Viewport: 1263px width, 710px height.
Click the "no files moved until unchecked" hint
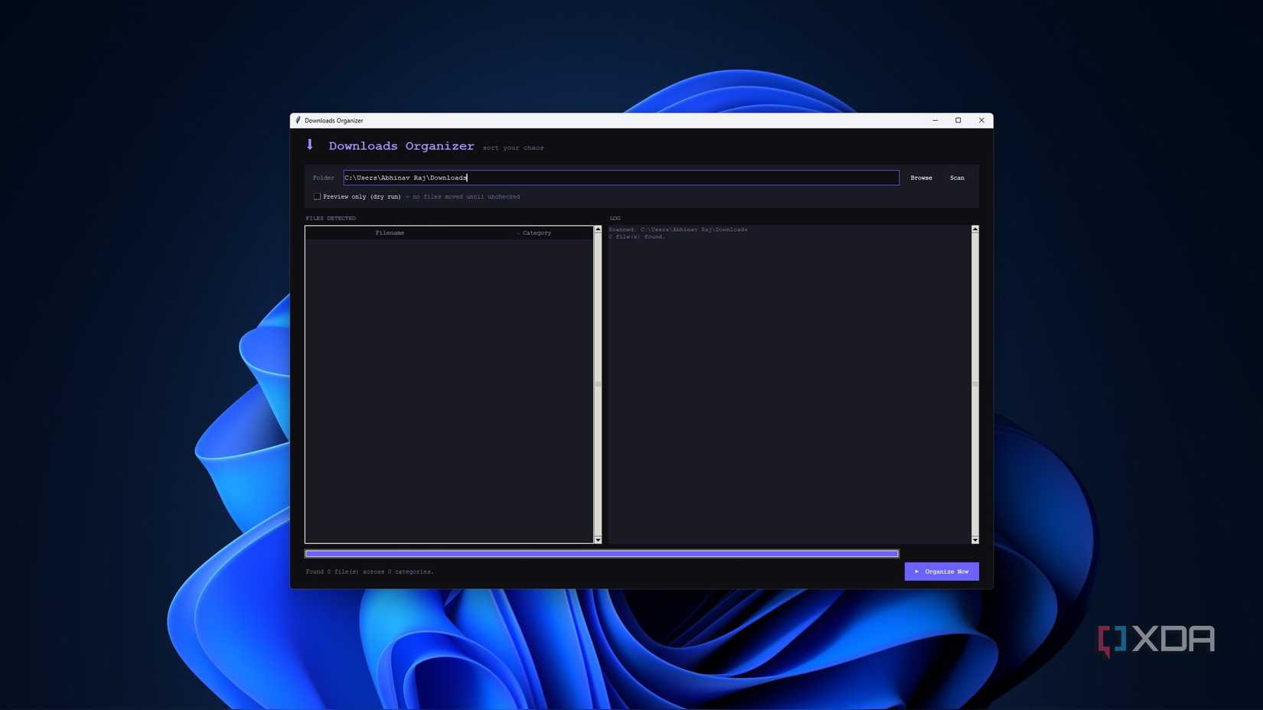click(x=466, y=197)
